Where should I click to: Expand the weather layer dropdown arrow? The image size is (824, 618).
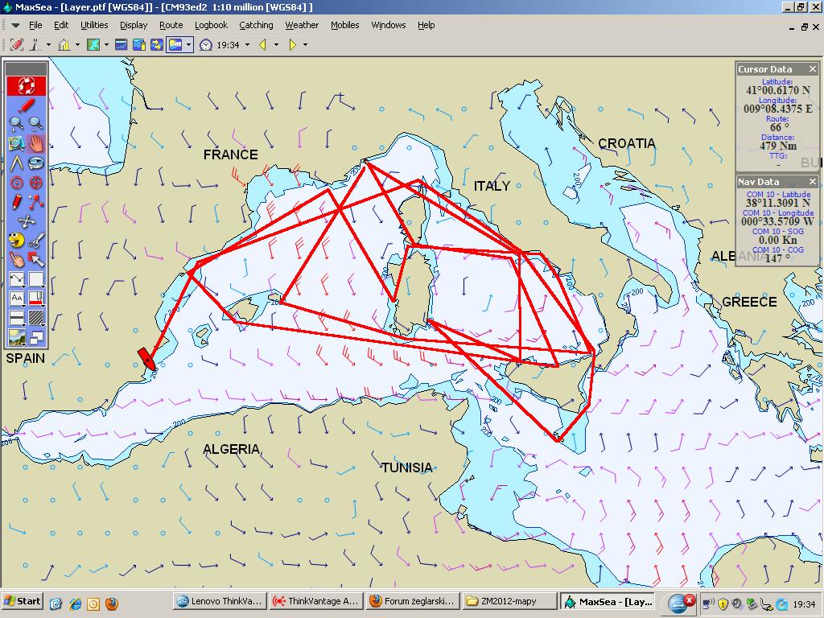click(x=188, y=45)
